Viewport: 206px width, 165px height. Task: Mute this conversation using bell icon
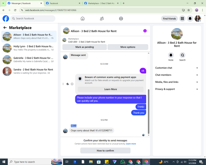[171, 55]
